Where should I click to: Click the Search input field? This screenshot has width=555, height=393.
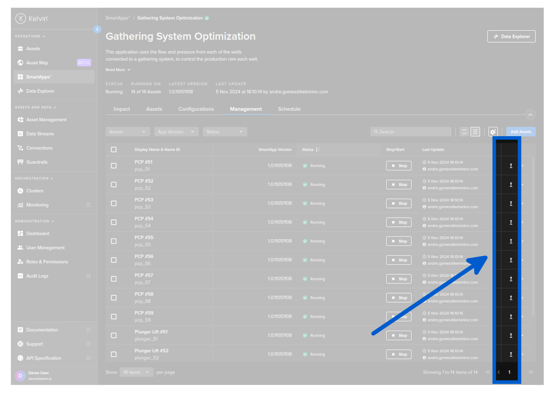(411, 132)
